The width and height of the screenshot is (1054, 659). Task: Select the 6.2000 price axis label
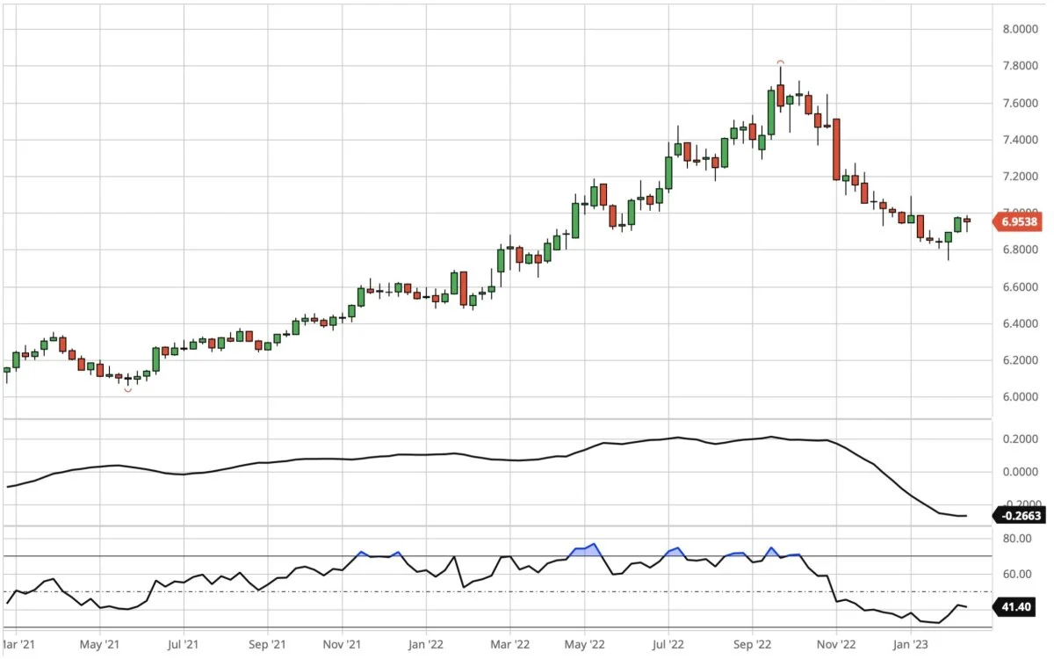(1019, 360)
